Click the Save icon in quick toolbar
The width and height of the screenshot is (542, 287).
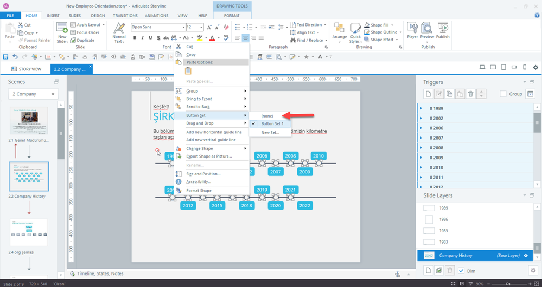coord(5,57)
